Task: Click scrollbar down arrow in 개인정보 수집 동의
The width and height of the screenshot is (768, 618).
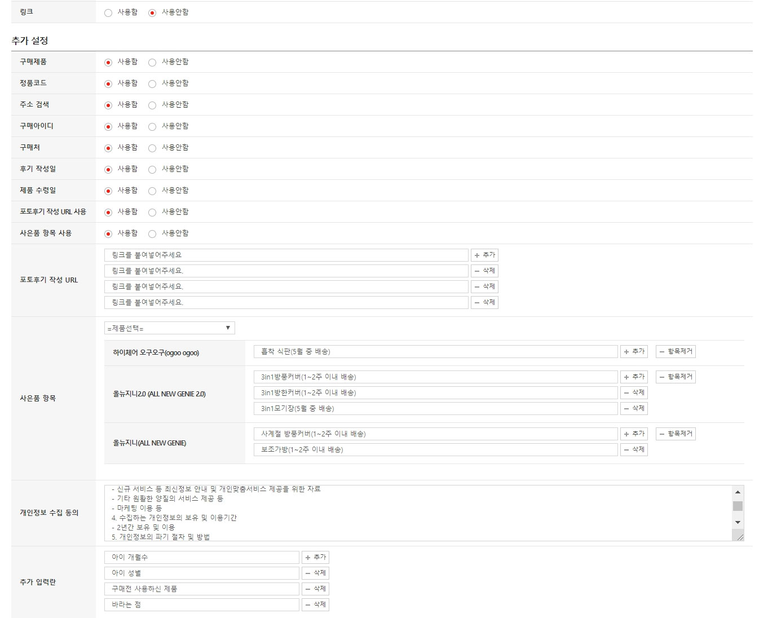Action: [x=738, y=522]
